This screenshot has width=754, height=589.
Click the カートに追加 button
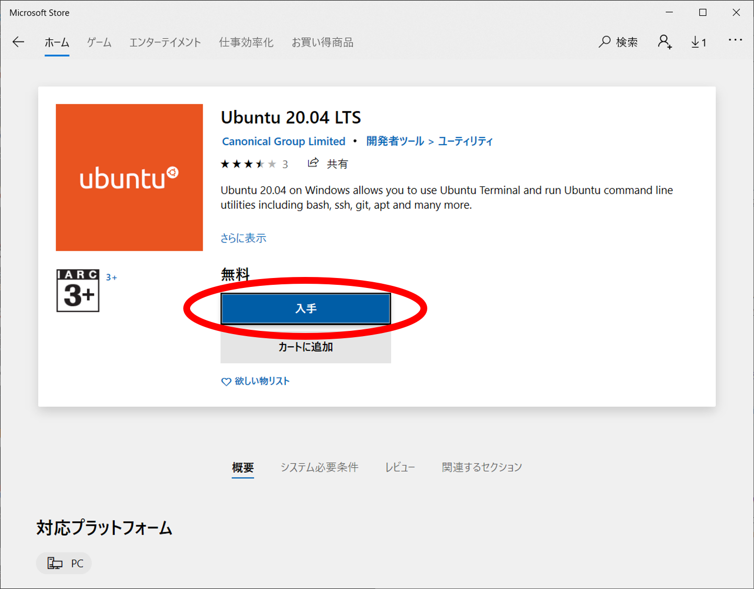coord(306,346)
